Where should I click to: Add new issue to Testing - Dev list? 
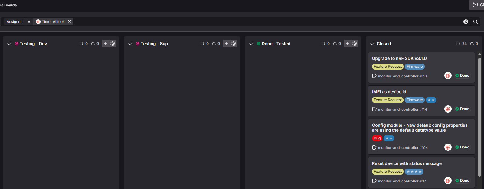[x=105, y=44]
